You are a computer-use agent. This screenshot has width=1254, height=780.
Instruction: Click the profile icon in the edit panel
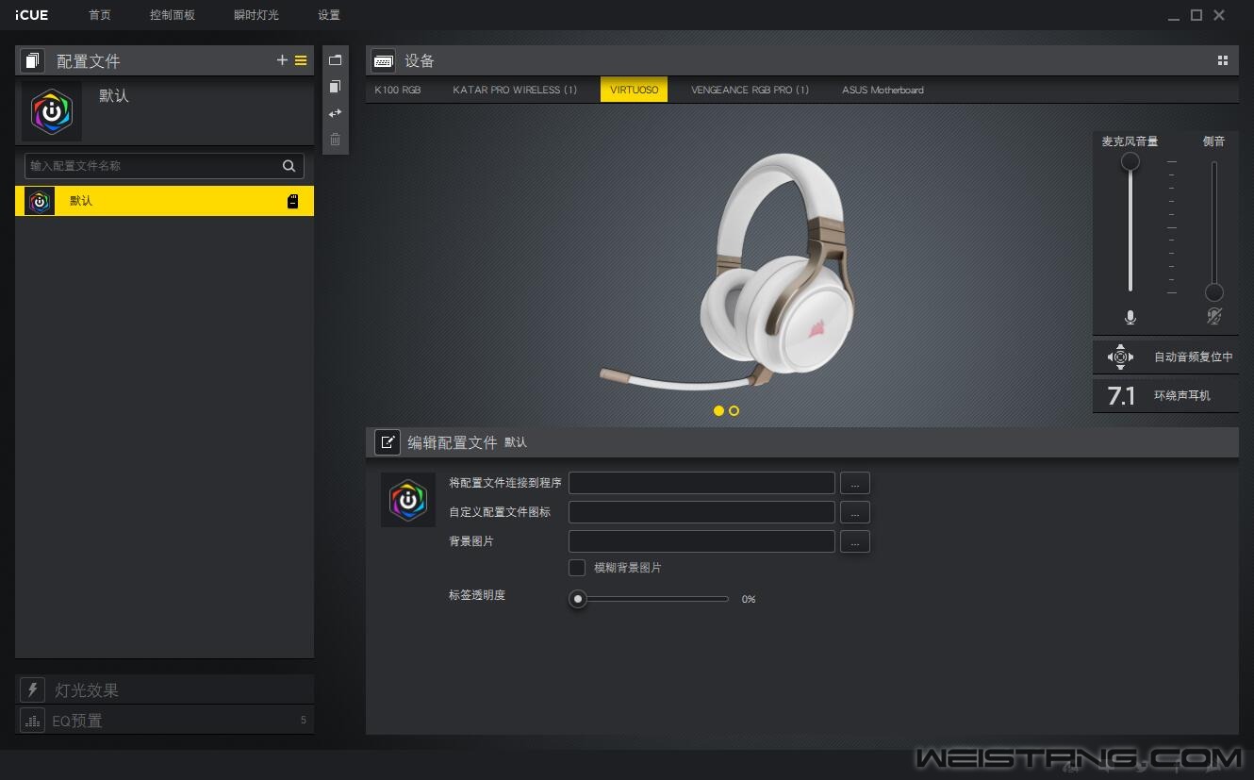pyautogui.click(x=408, y=500)
